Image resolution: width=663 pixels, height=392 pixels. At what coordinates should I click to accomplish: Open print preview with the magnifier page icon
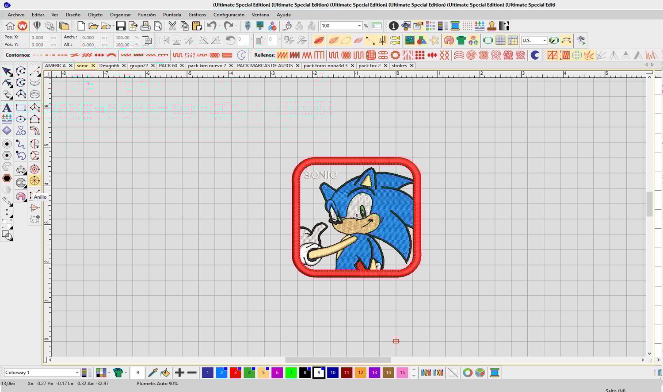click(158, 26)
